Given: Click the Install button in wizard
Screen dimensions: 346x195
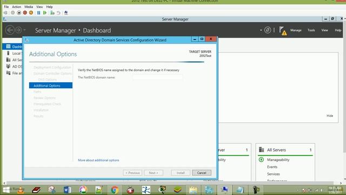Looking at the screenshot, I should [x=181, y=173].
